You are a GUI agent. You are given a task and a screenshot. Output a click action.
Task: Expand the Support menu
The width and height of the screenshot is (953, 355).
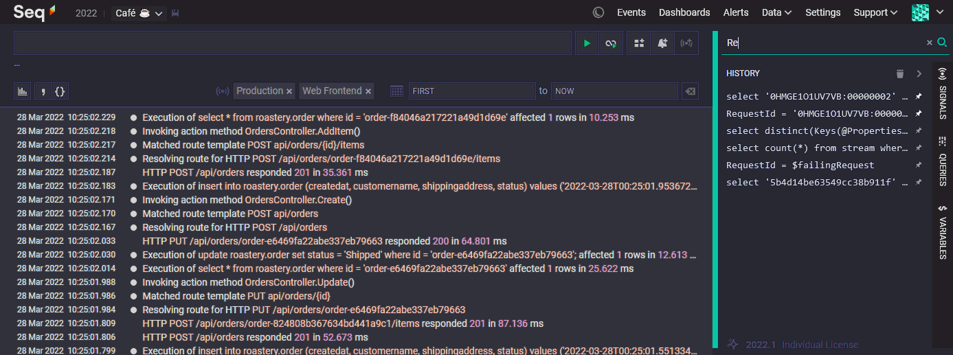[875, 12]
